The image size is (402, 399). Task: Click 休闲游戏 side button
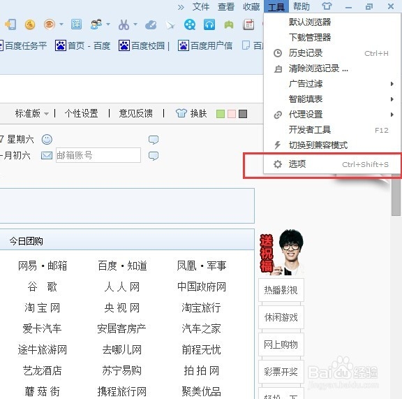pos(281,317)
